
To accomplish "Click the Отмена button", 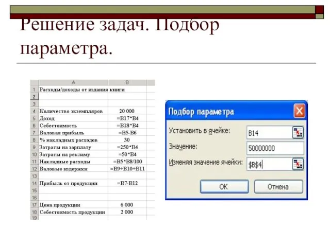I will [278, 186].
